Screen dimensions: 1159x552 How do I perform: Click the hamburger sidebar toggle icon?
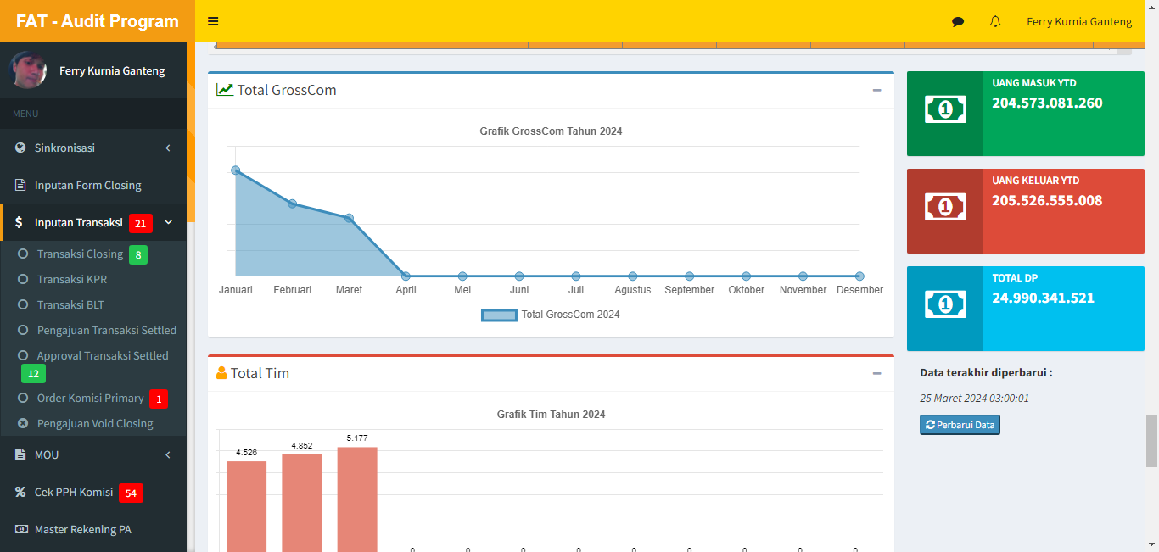coord(213,21)
